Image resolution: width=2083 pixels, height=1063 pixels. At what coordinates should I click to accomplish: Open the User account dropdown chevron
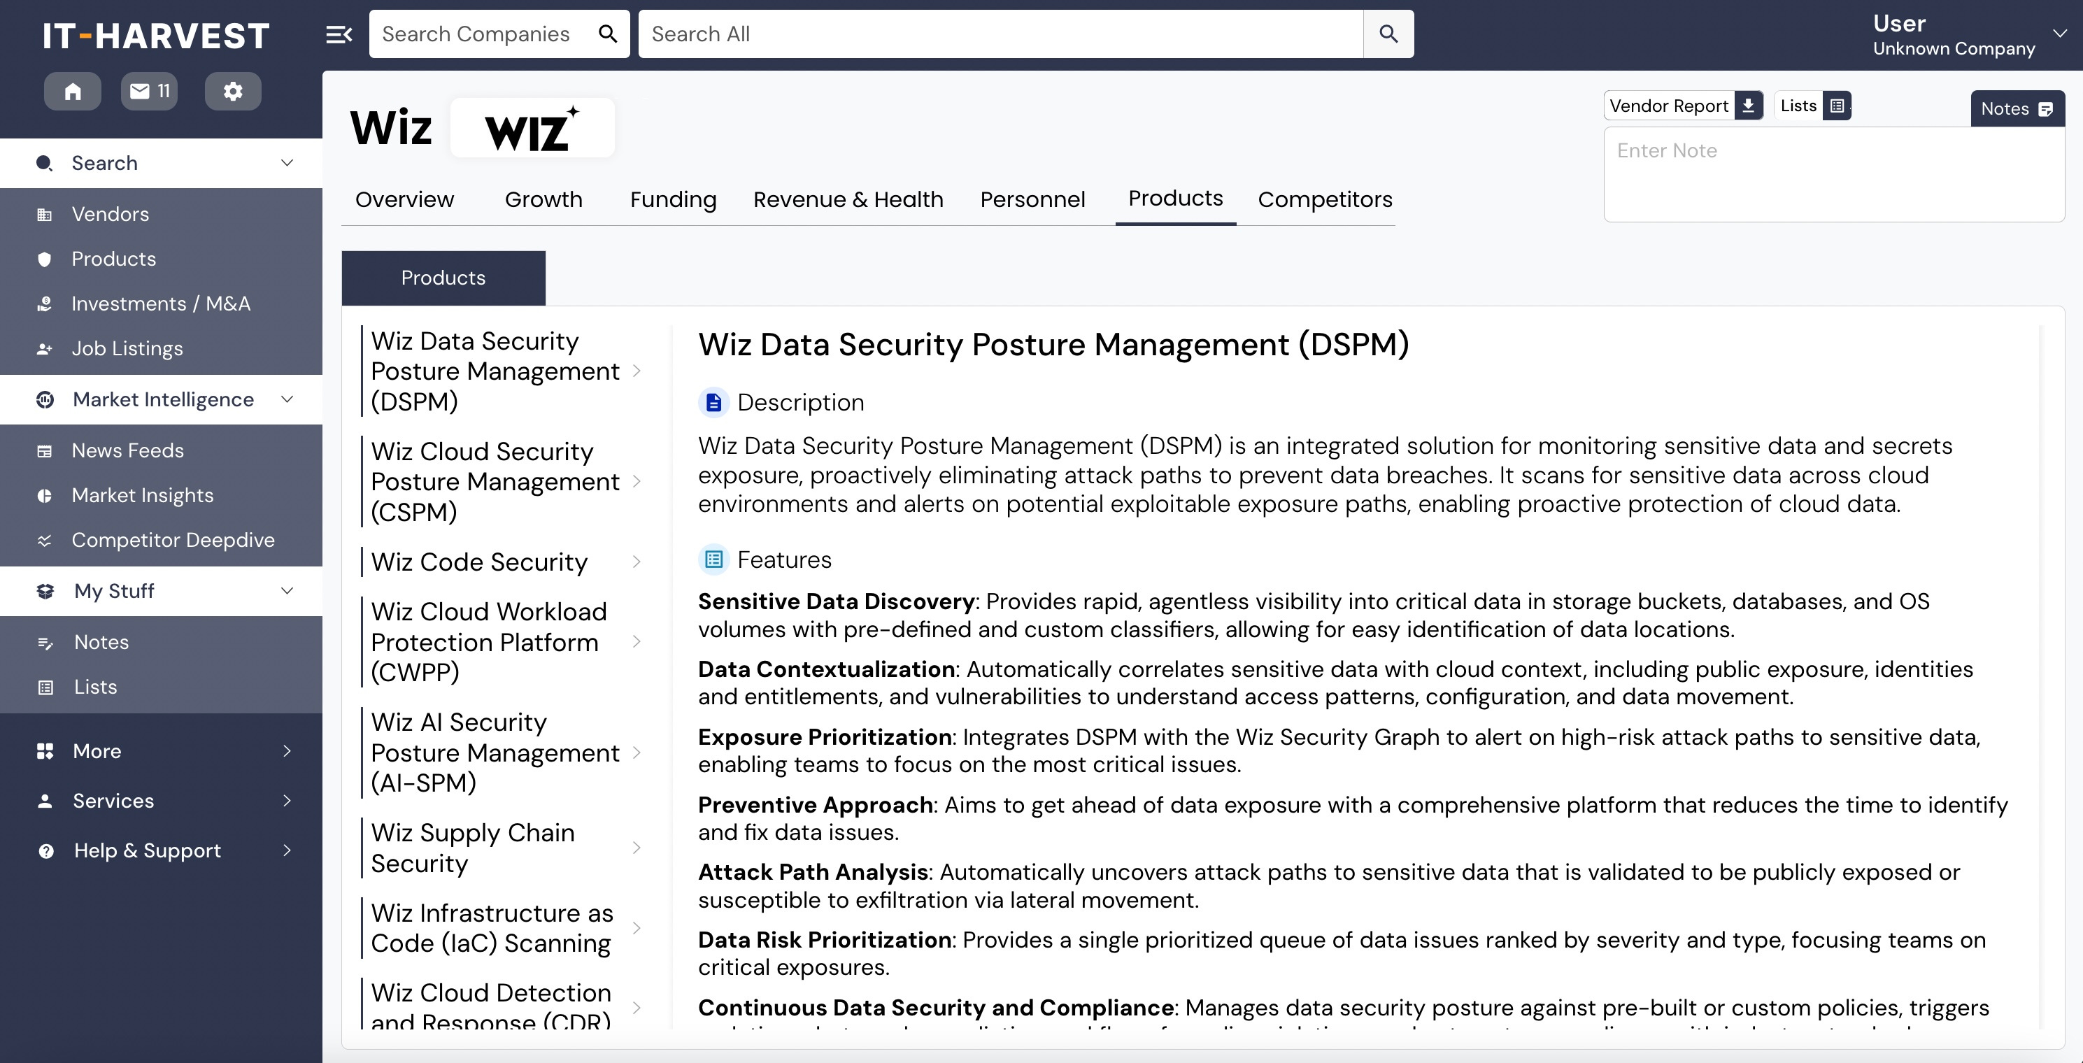point(2059,34)
